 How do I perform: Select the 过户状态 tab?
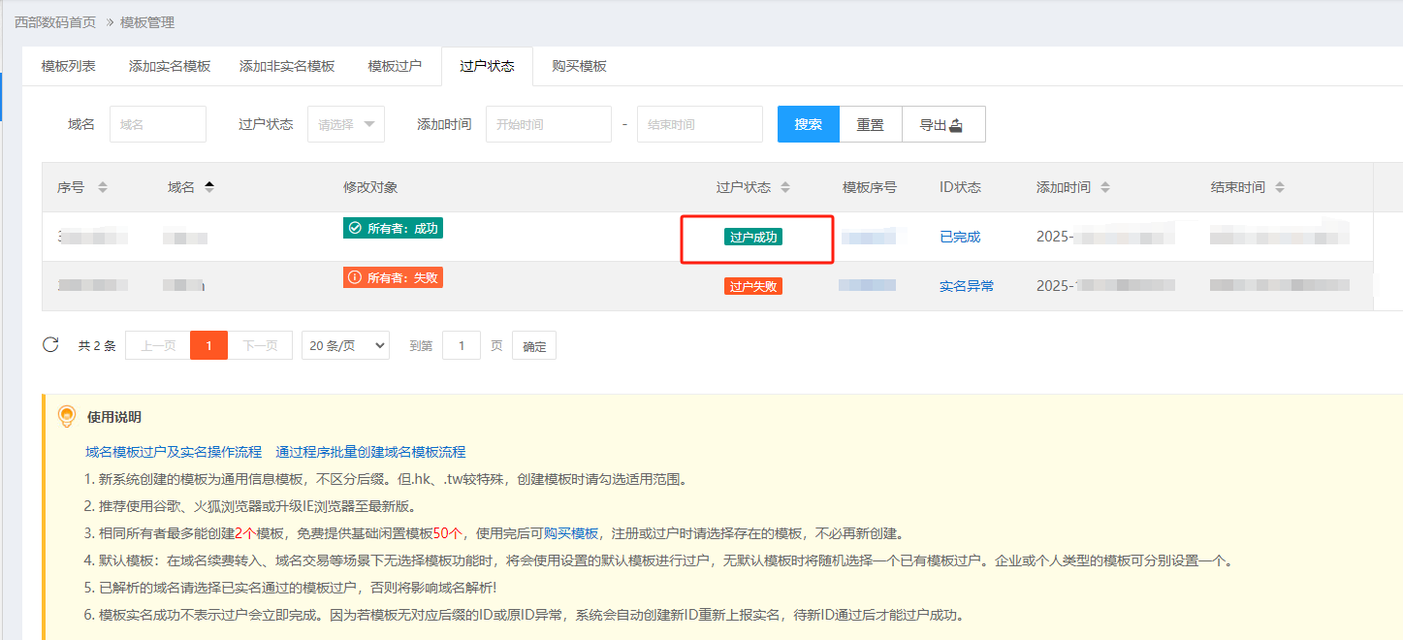coord(487,66)
